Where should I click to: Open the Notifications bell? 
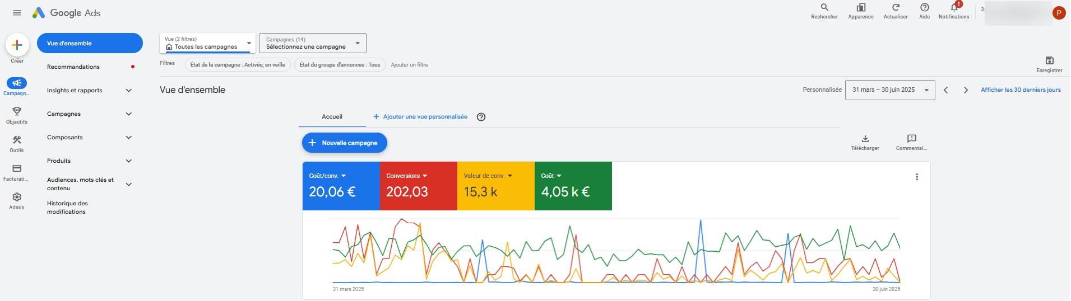coord(954,7)
